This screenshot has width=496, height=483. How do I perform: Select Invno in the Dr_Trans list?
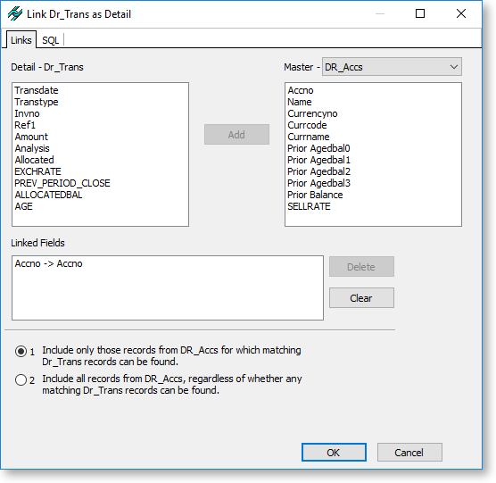[27, 113]
